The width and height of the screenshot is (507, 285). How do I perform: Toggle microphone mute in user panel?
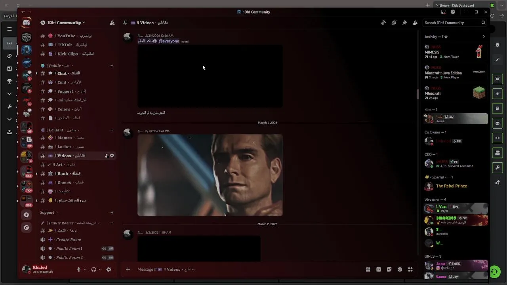click(x=78, y=270)
